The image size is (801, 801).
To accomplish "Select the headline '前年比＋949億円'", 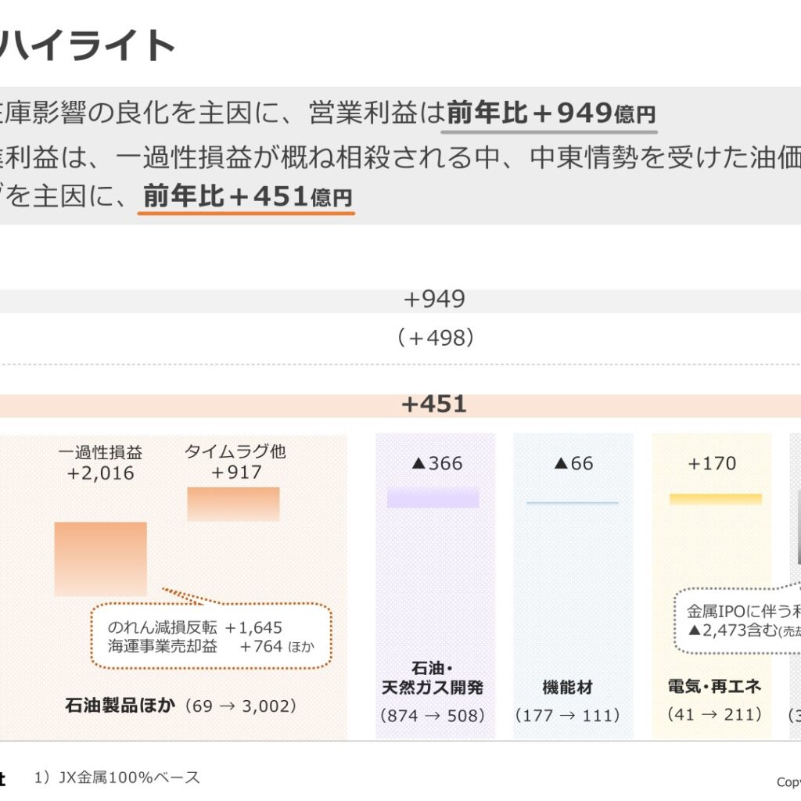I will (x=551, y=113).
